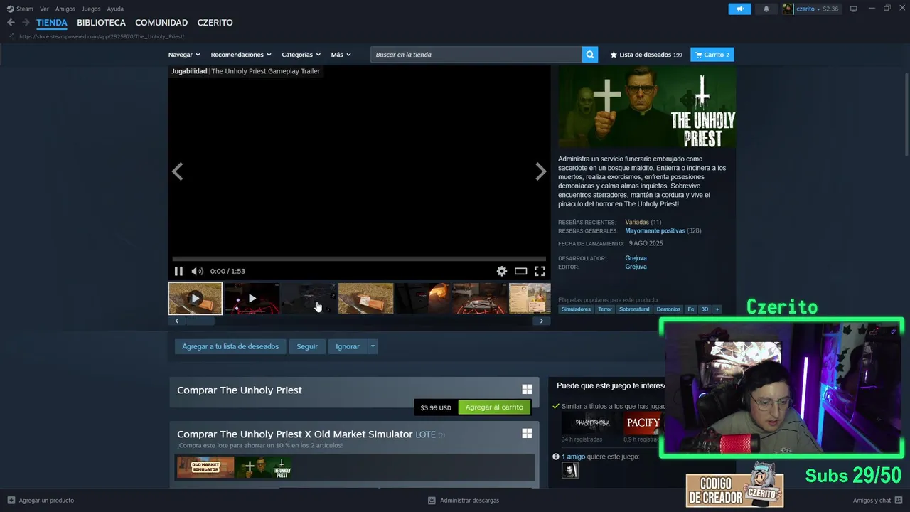Open the Ver menu

[44, 9]
